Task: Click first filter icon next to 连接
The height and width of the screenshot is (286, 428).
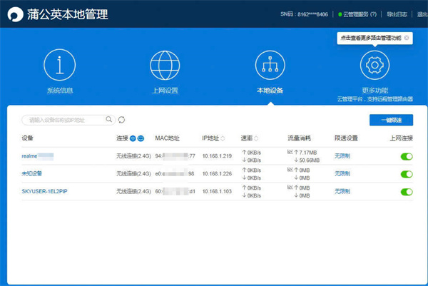Action: tap(133, 138)
